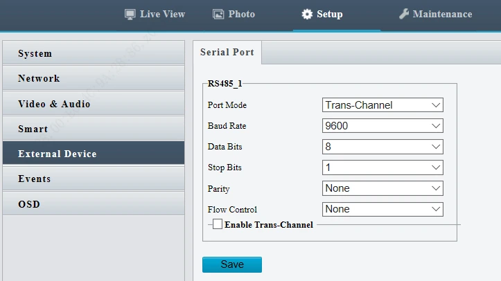Switch to the Serial Port tab
The width and height of the screenshot is (501, 281).
click(x=227, y=53)
